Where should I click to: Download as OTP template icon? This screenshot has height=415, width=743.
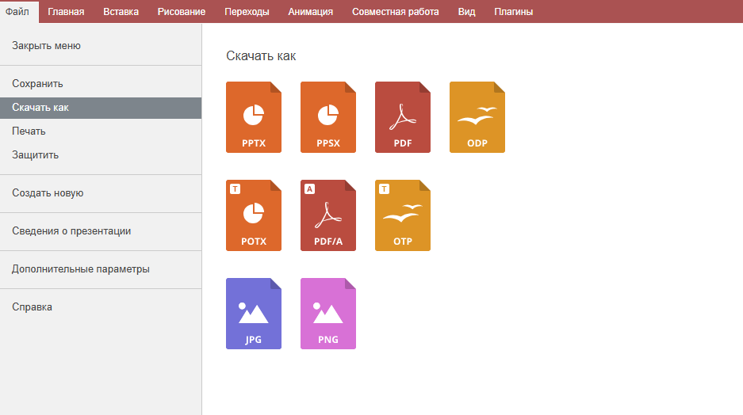pyautogui.click(x=402, y=215)
